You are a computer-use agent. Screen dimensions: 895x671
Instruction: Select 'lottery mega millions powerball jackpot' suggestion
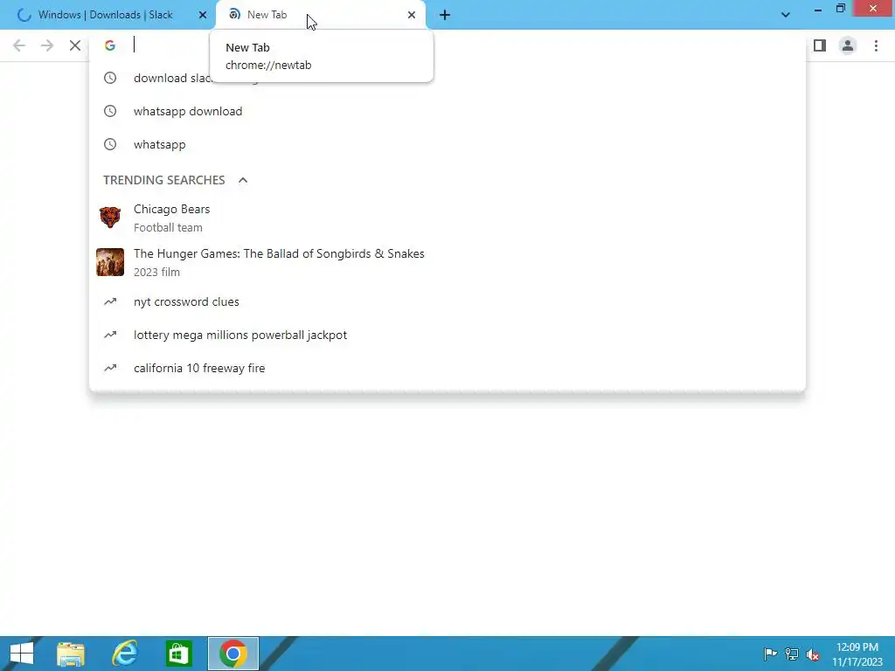pyautogui.click(x=447, y=335)
